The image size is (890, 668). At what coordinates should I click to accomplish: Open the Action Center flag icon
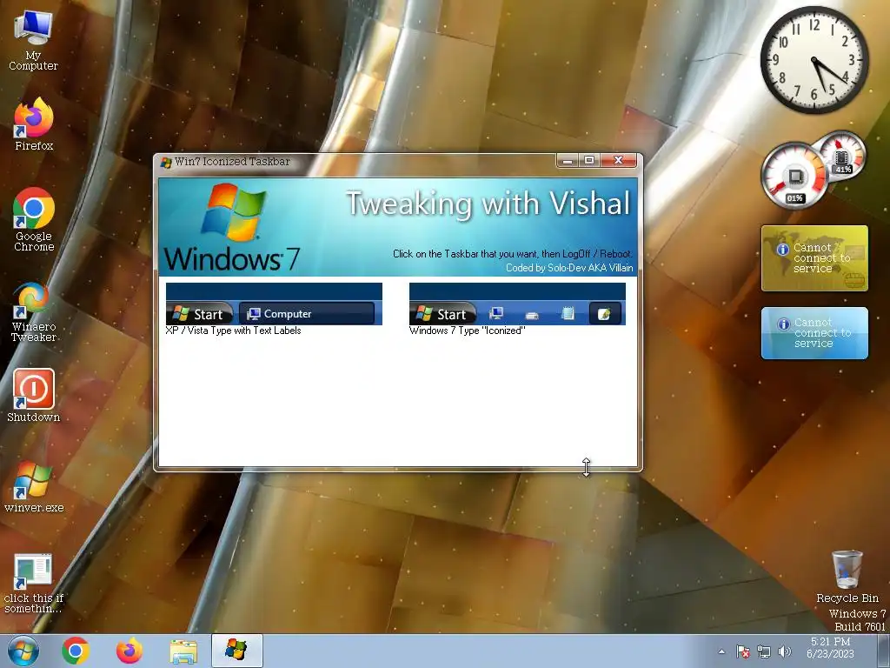point(742,651)
